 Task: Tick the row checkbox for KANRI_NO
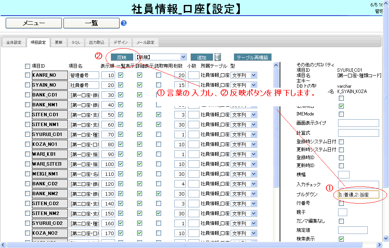27,75
